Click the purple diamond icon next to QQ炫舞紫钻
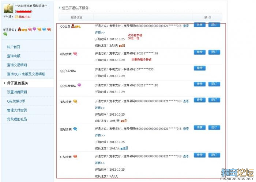The height and width of the screenshot is (182, 256). pos(79,85)
